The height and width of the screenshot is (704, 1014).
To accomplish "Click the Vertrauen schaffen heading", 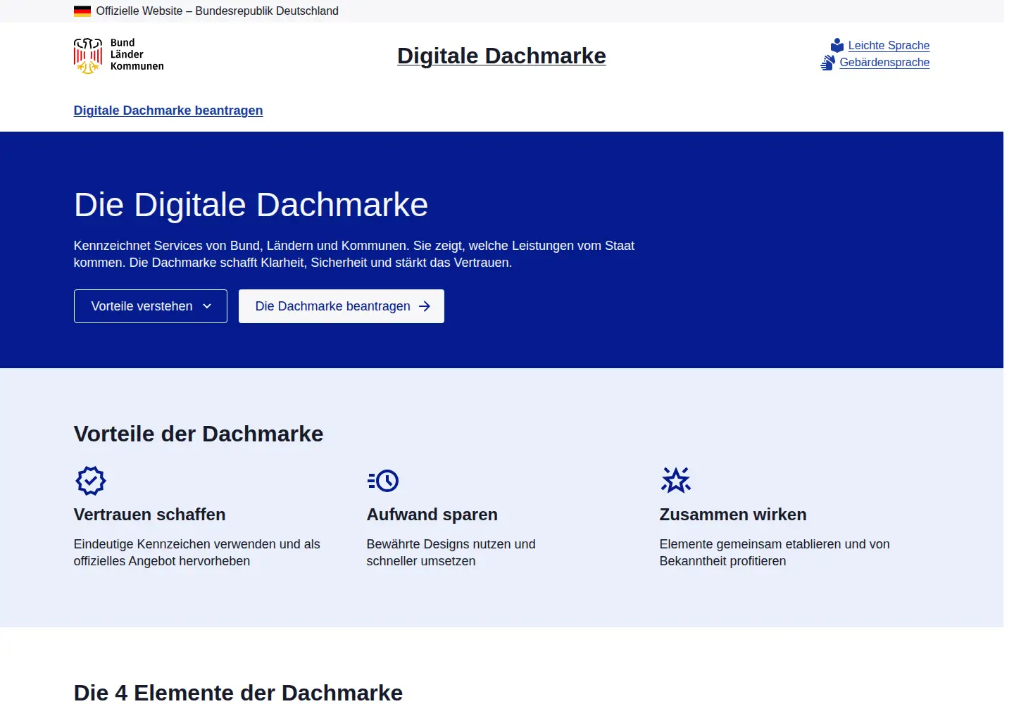I will (150, 515).
